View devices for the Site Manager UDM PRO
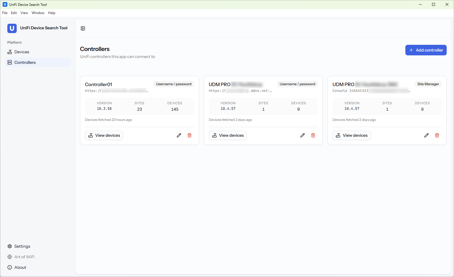 351,135
